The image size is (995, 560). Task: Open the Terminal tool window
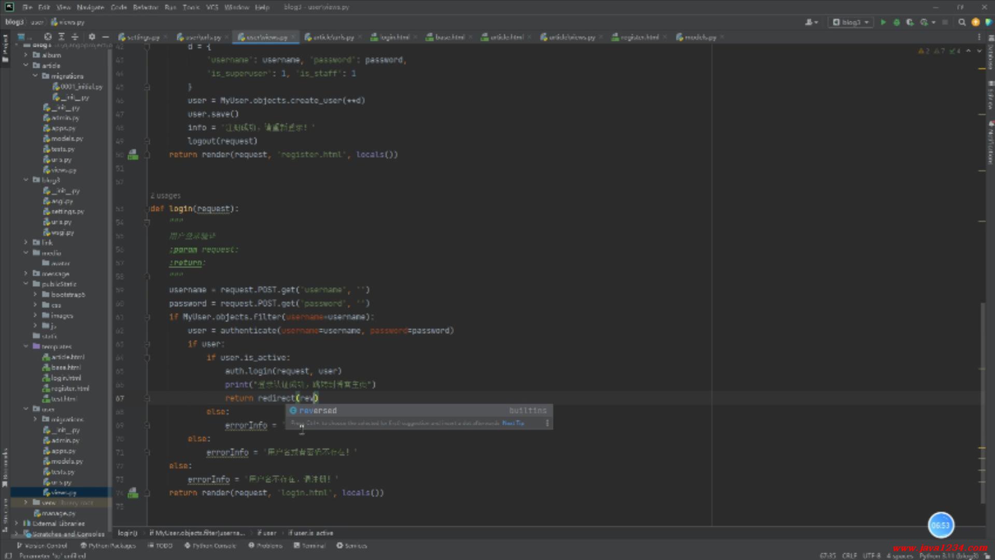309,545
